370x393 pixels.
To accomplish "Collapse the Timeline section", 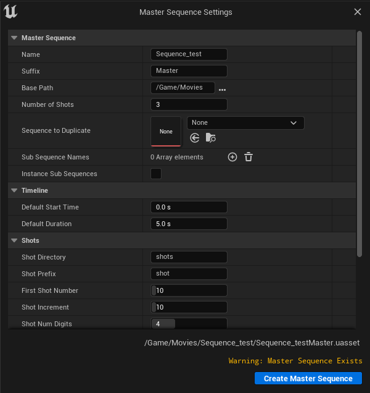I will click(14, 190).
